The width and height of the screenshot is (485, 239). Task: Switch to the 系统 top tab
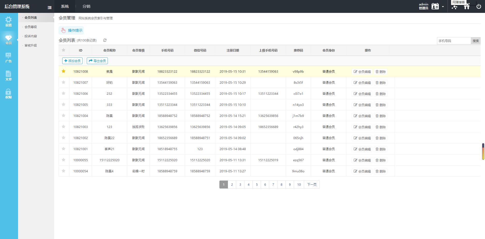point(65,6)
